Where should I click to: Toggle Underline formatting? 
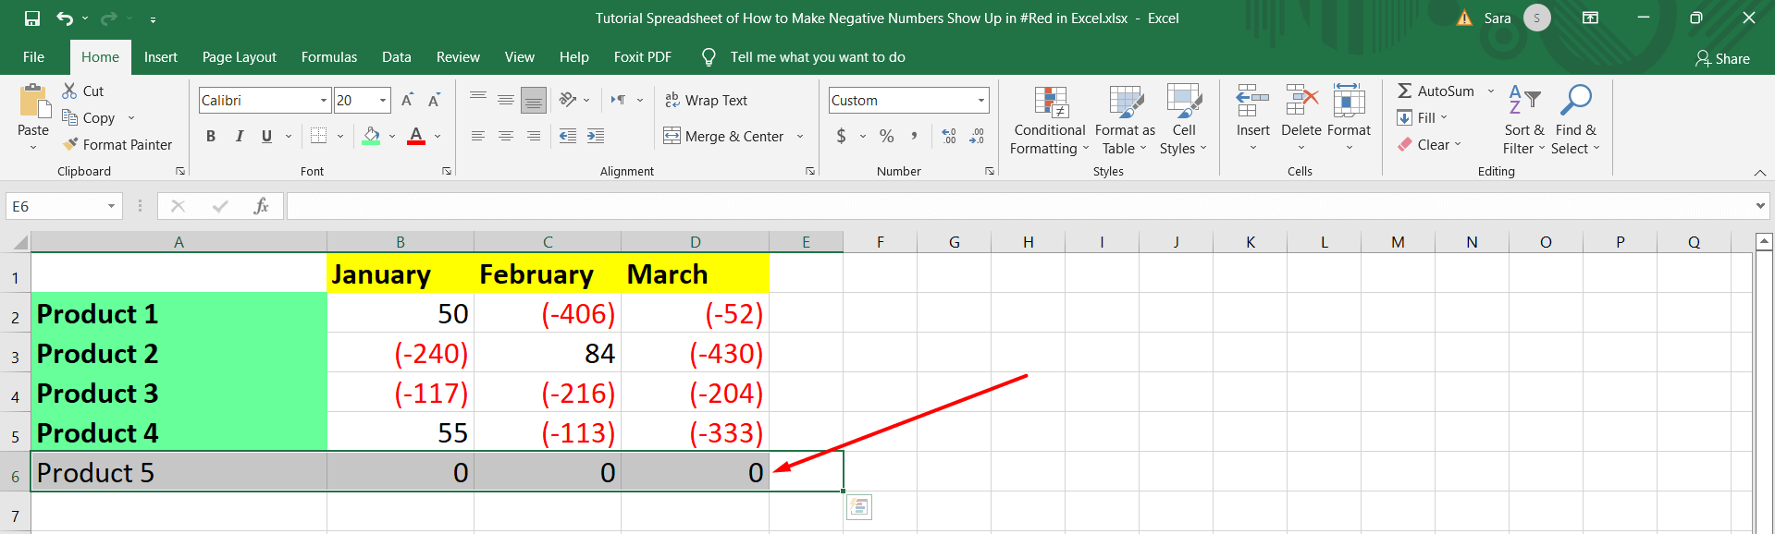click(x=266, y=136)
